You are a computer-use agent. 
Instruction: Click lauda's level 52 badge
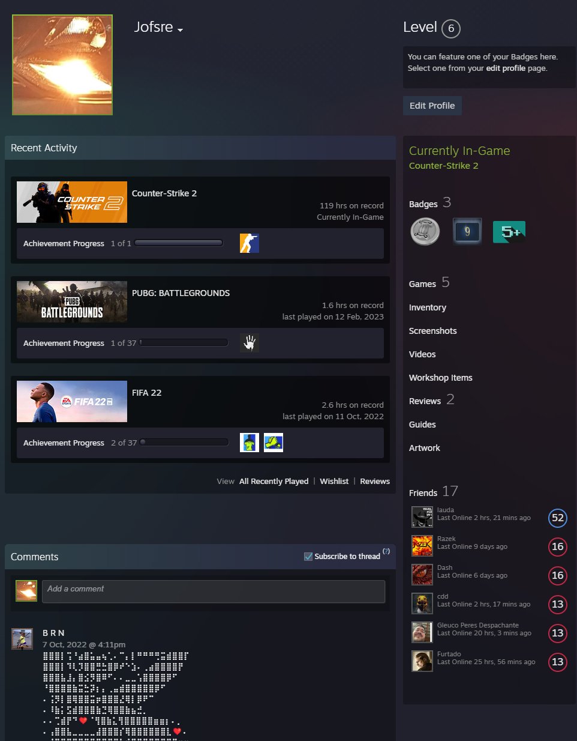(558, 518)
